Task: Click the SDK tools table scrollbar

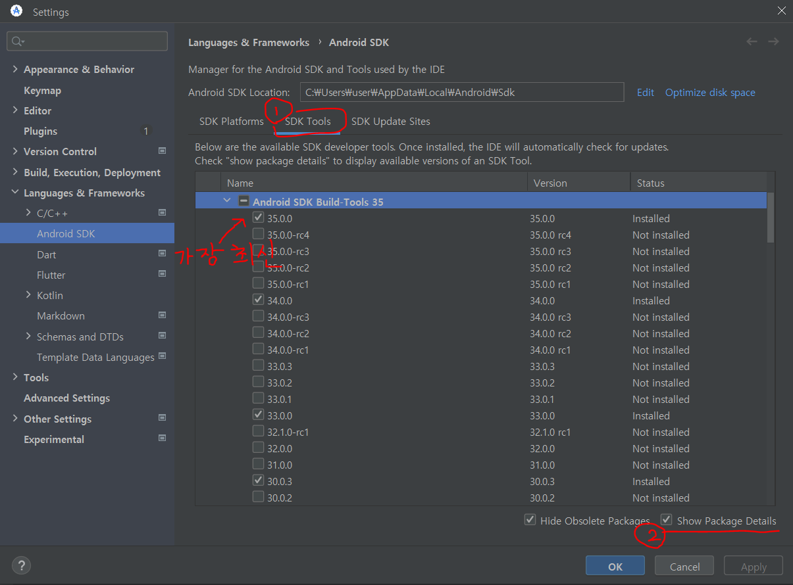Action: pyautogui.click(x=771, y=217)
